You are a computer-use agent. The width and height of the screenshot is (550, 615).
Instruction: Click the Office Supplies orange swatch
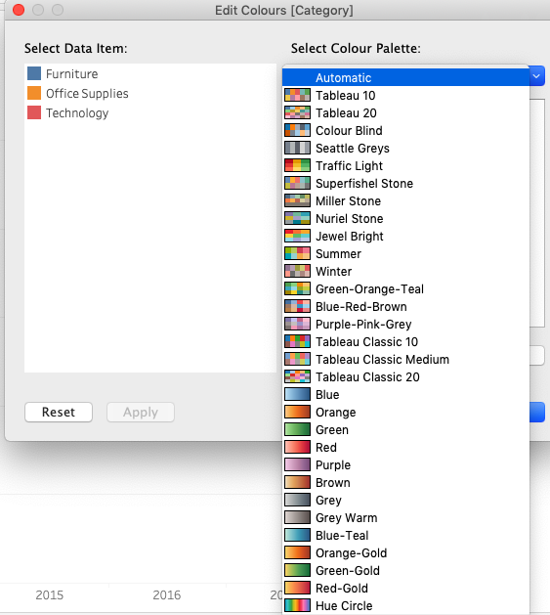pos(34,93)
